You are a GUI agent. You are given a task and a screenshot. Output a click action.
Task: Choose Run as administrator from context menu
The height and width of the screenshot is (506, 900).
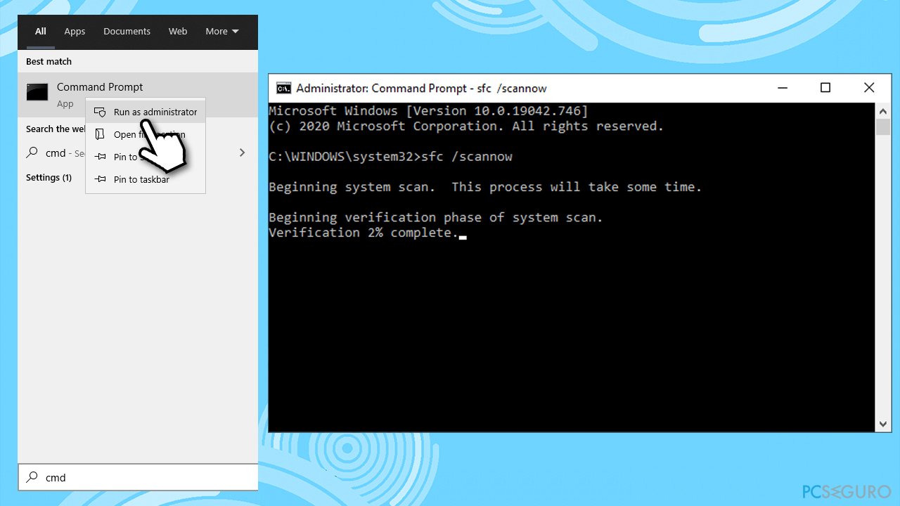pyautogui.click(x=146, y=112)
